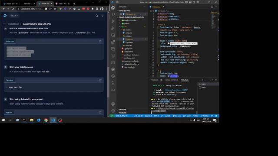
Task: Switch to the Vite + React Chrome tab
Action: [62, 3]
